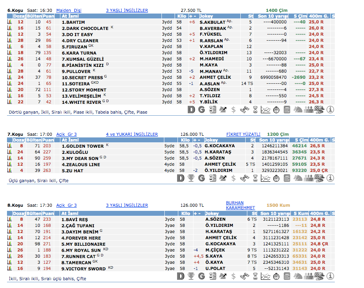Click the dollar sign icon in race 8 toolbar
This screenshot has height=288, width=364.
[x=233, y=277]
